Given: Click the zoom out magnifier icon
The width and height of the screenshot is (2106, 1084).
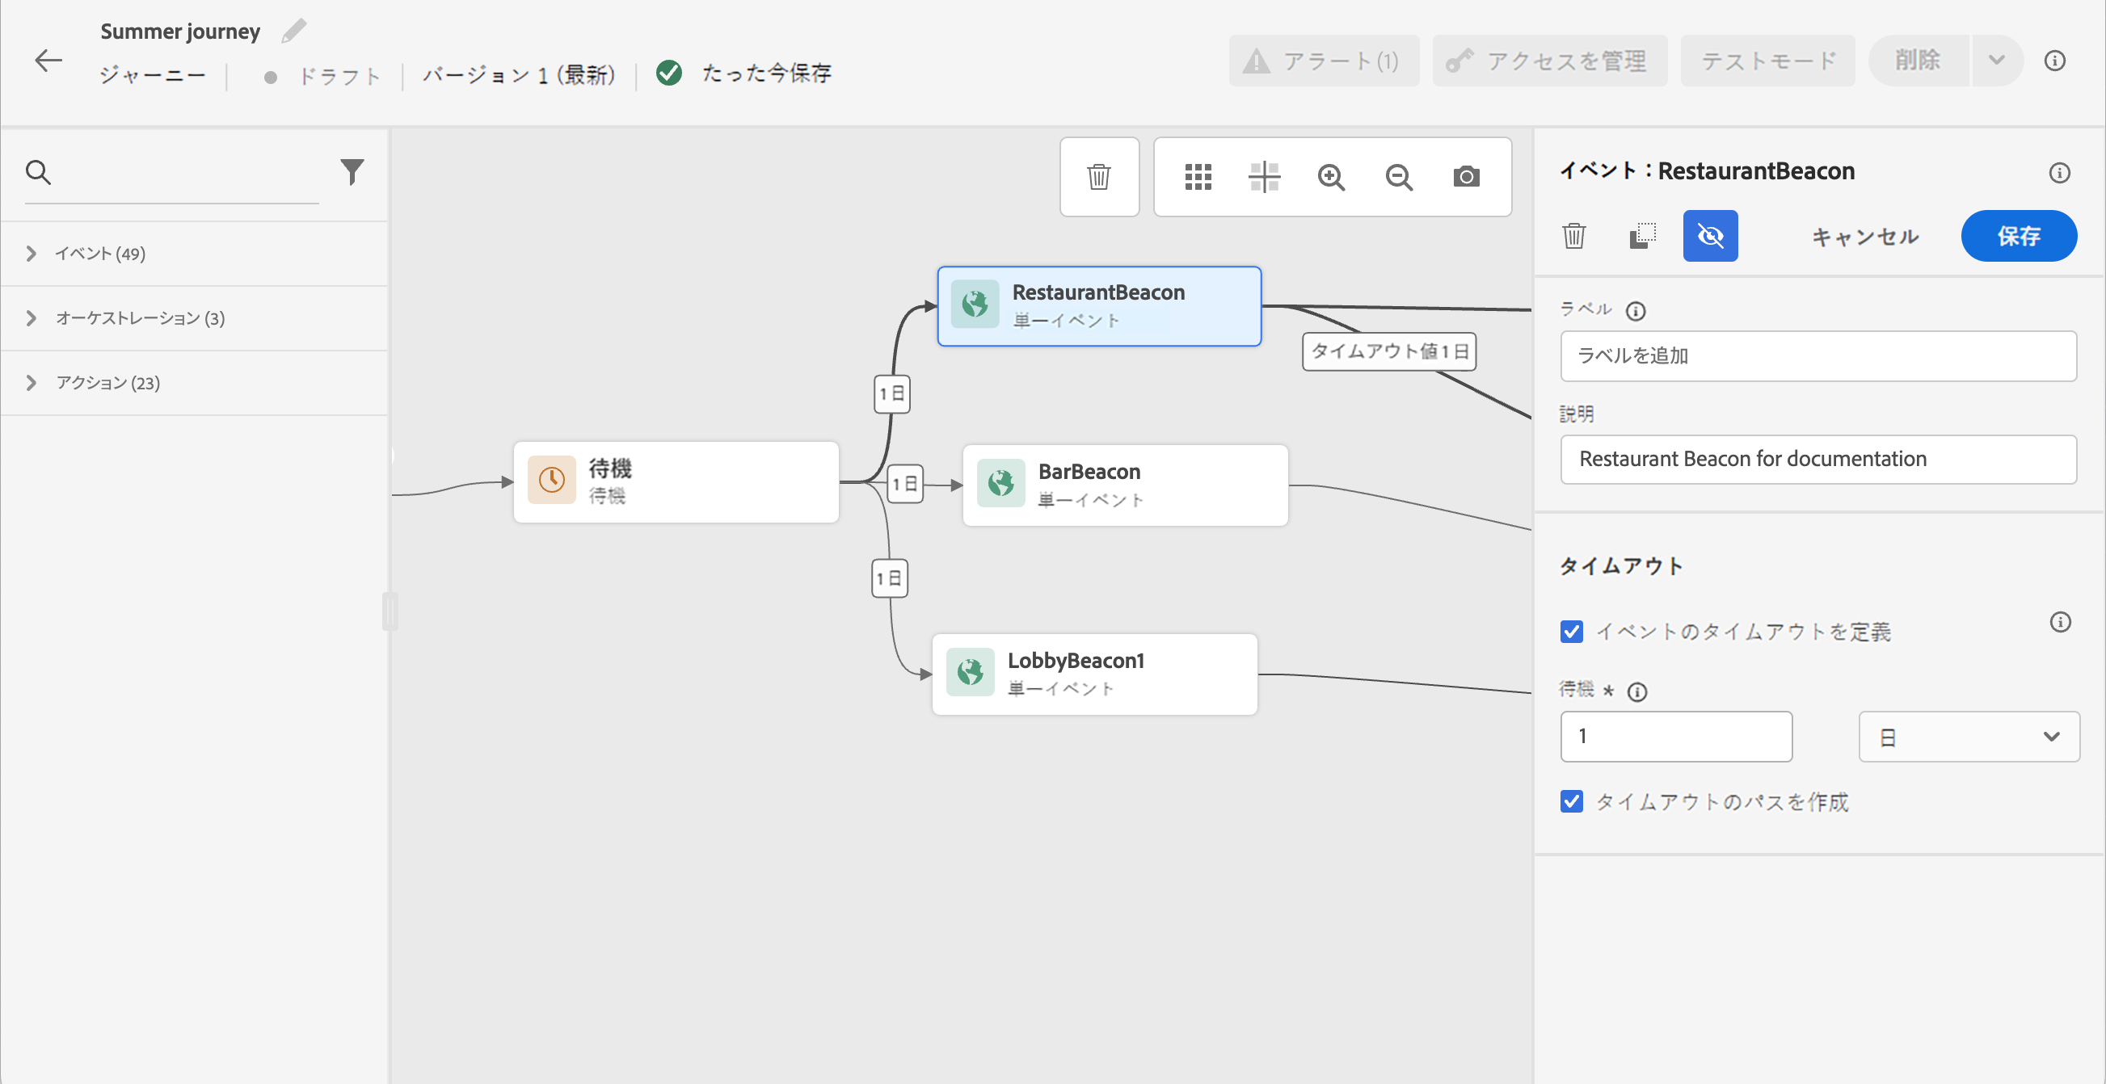Looking at the screenshot, I should (1399, 176).
